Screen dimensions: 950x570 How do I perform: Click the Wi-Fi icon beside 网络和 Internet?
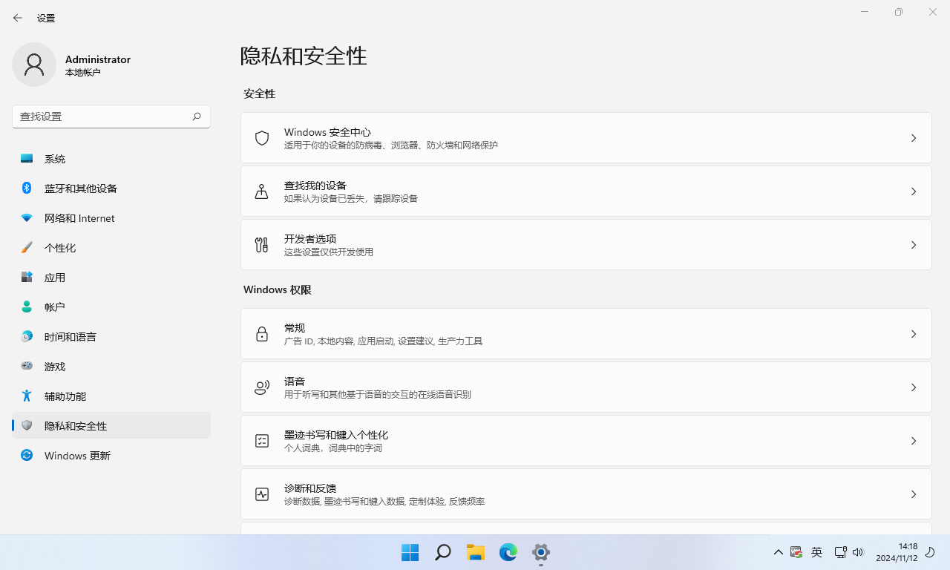point(27,217)
